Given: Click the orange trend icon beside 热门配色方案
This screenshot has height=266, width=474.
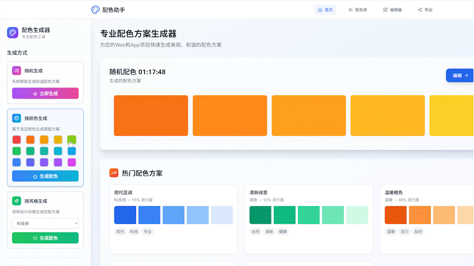Looking at the screenshot, I should pyautogui.click(x=114, y=173).
